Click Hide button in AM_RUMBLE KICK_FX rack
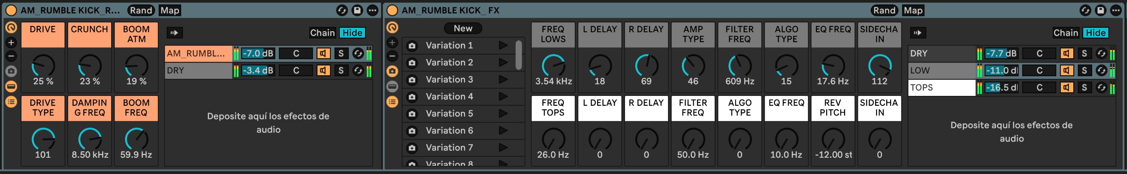Screen dimensions: 1127x174 click(x=1096, y=33)
